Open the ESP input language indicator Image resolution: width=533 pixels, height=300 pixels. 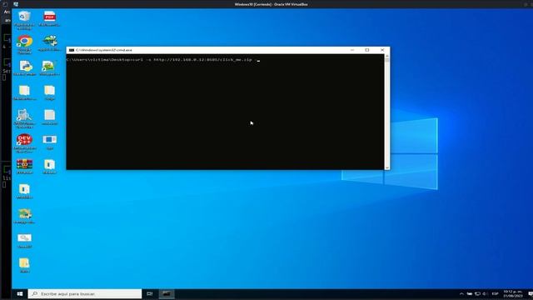[x=495, y=294]
